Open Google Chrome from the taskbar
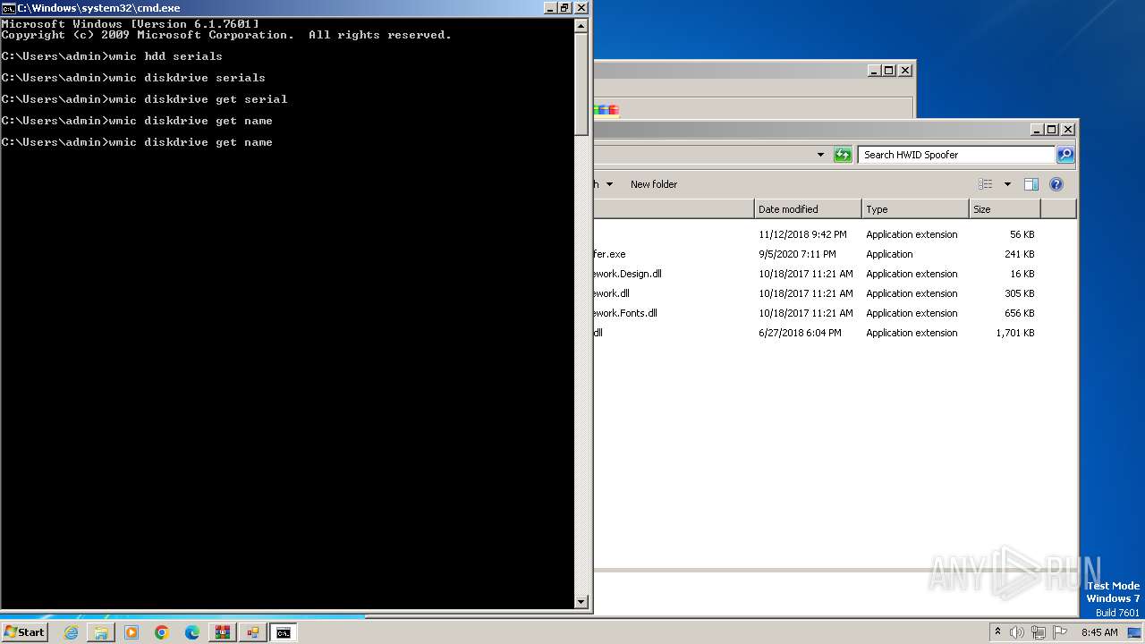This screenshot has width=1145, height=644. coord(162,632)
